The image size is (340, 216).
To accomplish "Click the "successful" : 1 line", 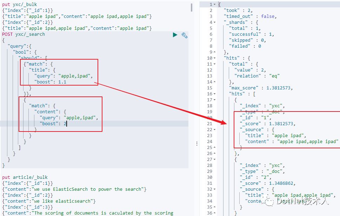I will (x=251, y=34).
